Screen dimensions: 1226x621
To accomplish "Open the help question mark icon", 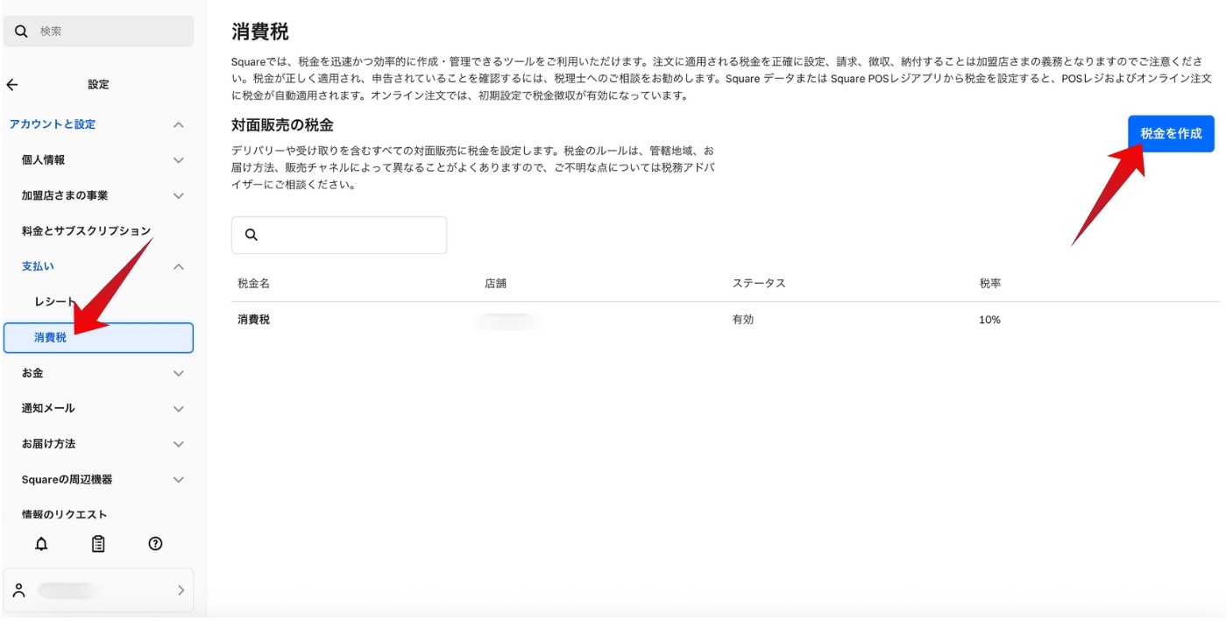I will (x=155, y=544).
